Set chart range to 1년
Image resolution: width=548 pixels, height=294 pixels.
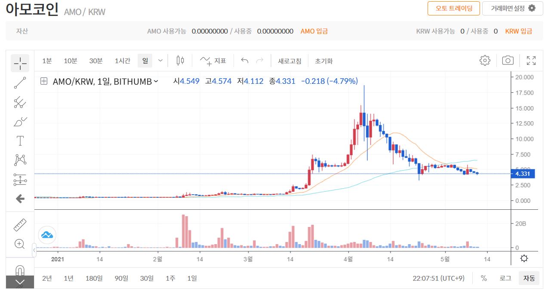coord(68,278)
